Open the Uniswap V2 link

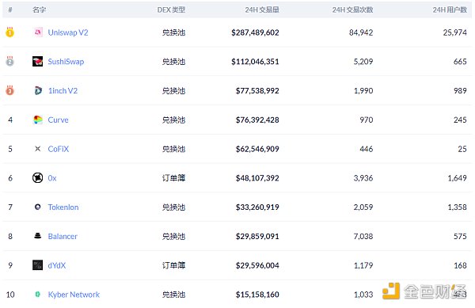[x=68, y=32]
